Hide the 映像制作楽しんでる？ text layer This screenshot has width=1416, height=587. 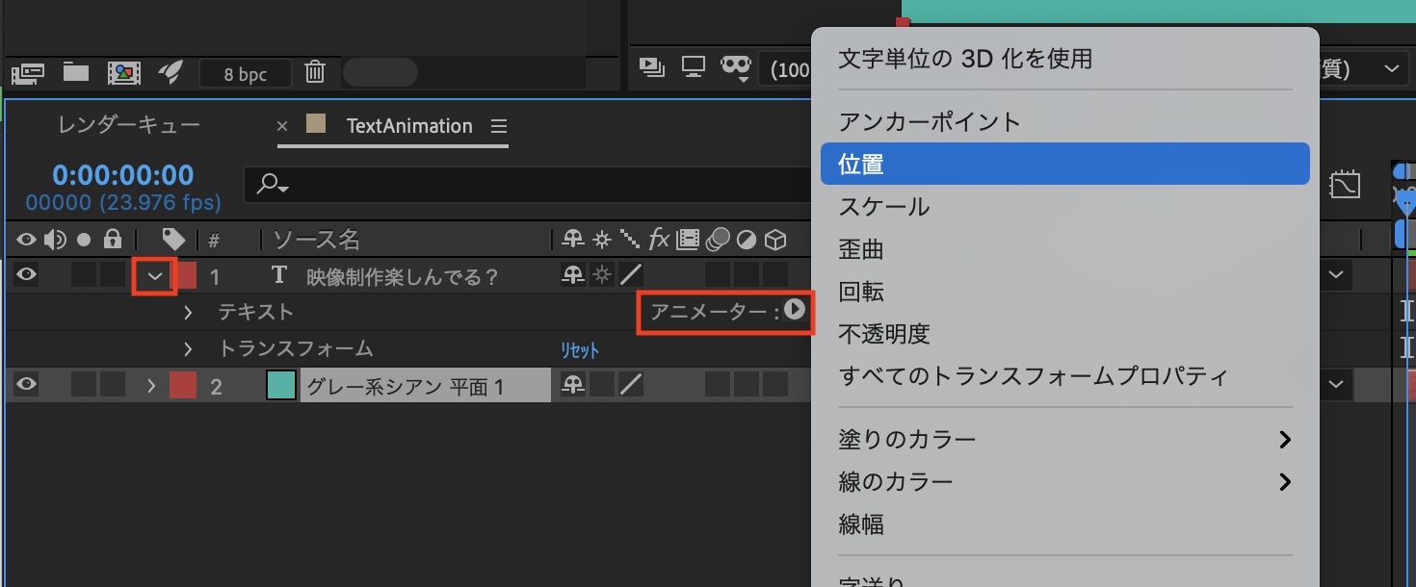pos(26,275)
